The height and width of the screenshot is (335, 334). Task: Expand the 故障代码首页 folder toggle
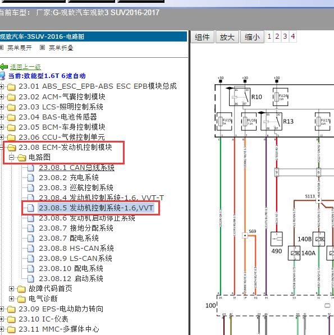pos(12,289)
